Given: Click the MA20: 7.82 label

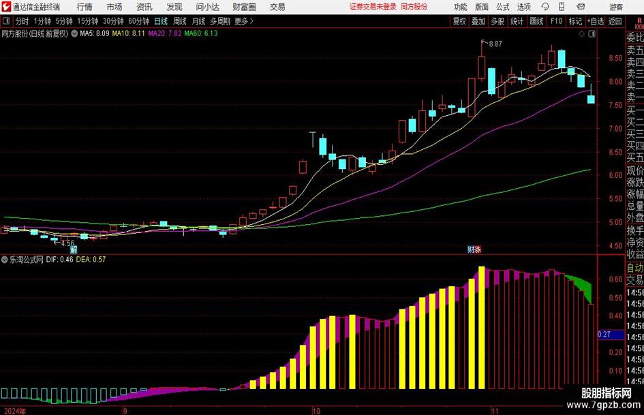Looking at the screenshot, I should [165, 33].
